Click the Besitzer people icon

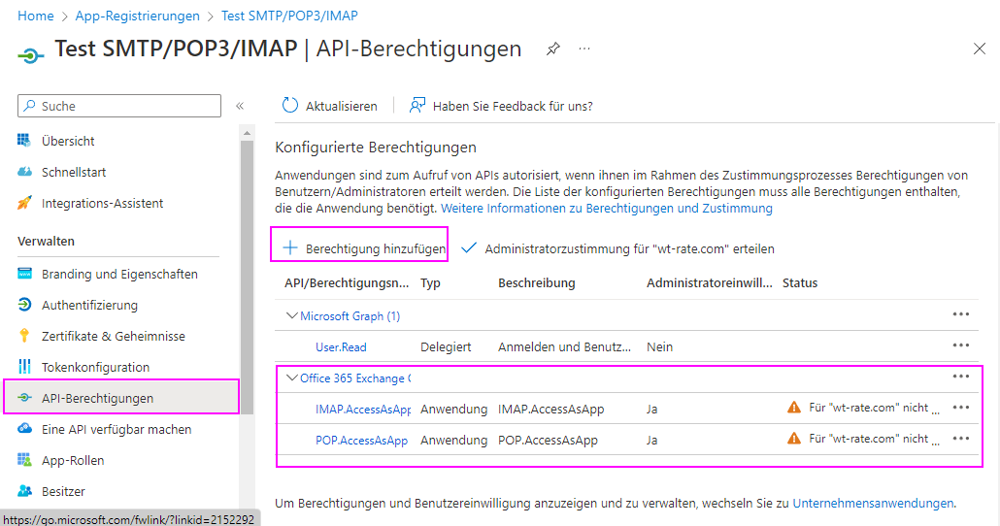(24, 491)
